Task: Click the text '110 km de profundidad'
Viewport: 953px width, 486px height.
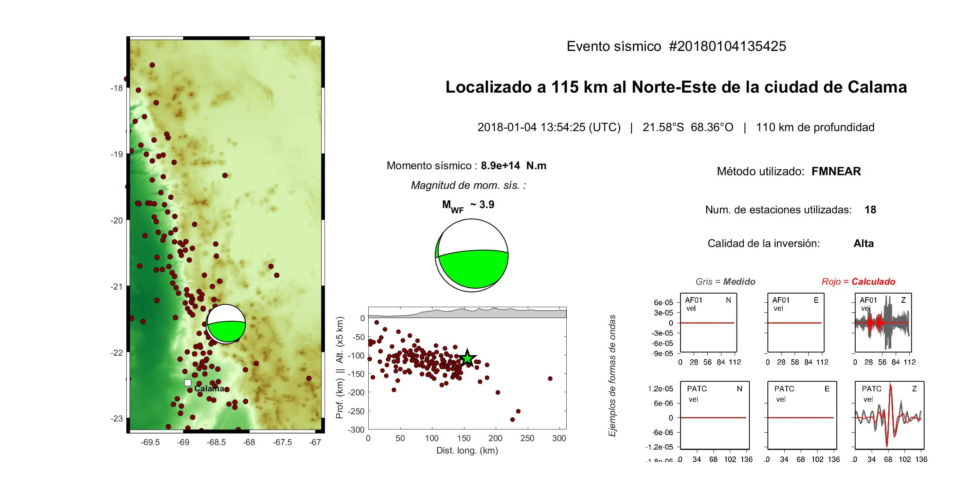Action: click(815, 127)
